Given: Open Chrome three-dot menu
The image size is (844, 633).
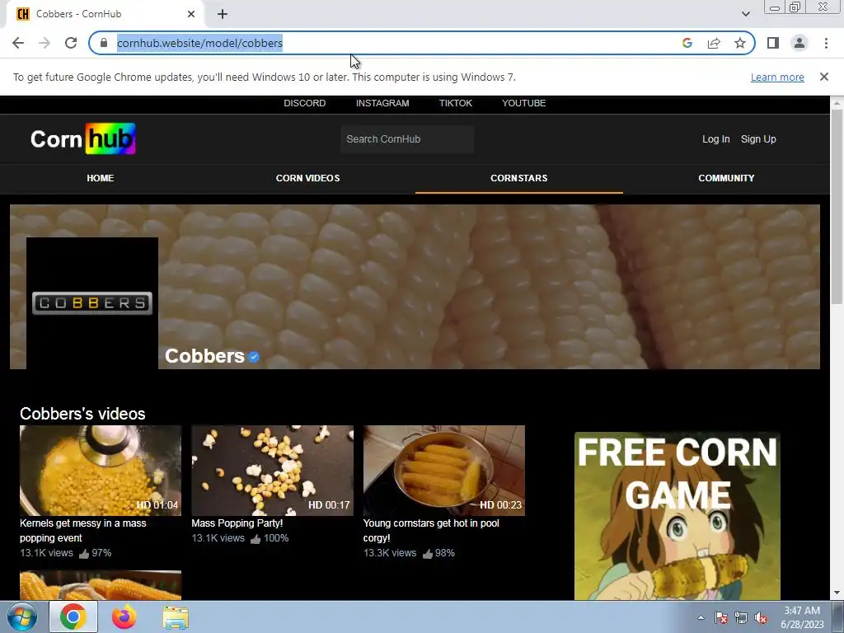Looking at the screenshot, I should 826,43.
